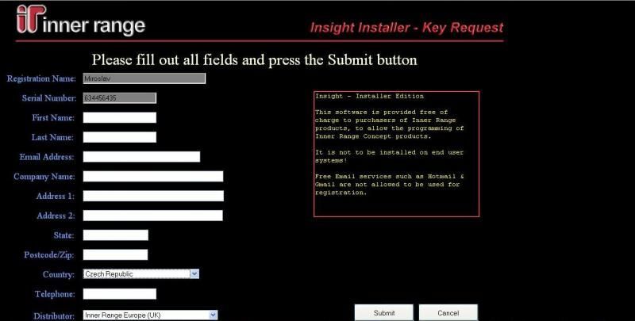Select the State text field
The width and height of the screenshot is (635, 321).
[115, 235]
